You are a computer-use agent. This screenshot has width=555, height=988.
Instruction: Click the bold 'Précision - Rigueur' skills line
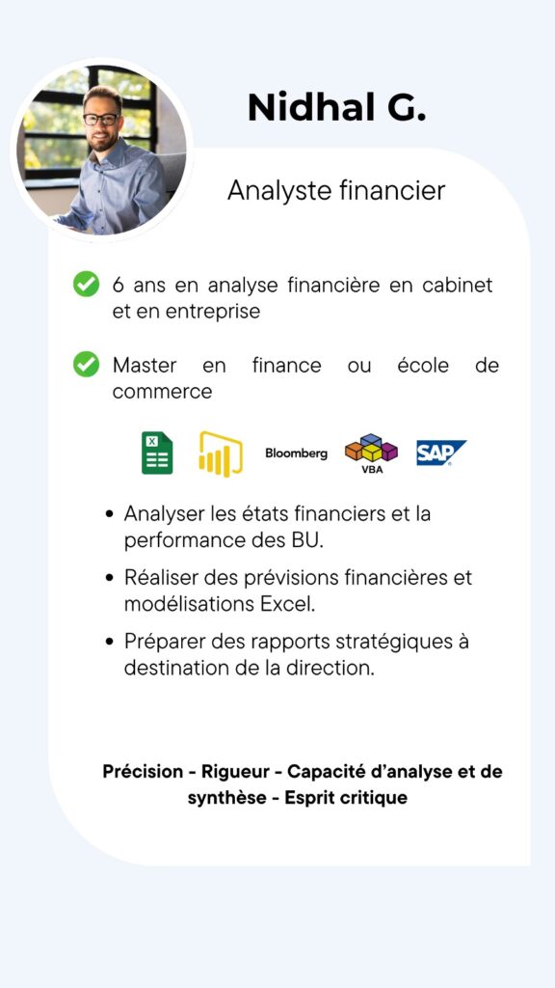[303, 772]
